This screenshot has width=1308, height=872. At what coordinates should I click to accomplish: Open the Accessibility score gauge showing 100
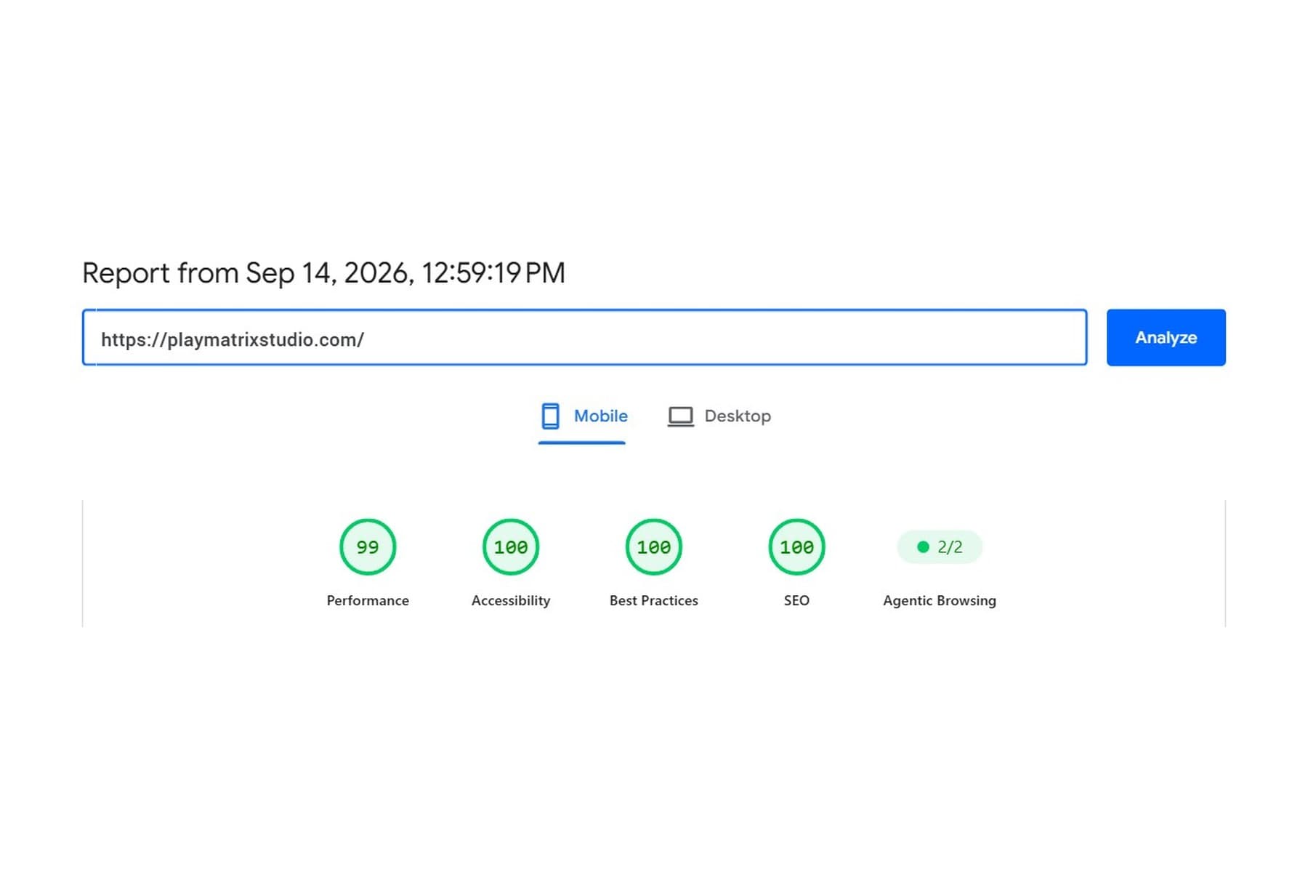pyautogui.click(x=511, y=546)
